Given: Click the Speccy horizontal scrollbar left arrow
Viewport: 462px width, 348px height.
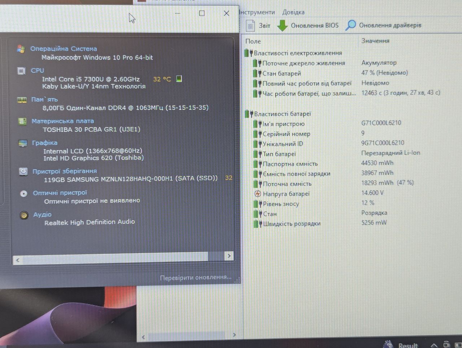Looking at the screenshot, I should pyautogui.click(x=18, y=260).
